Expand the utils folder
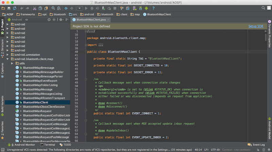Image resolution: width=272 pixels, height=152 pixels. tap(12, 63)
